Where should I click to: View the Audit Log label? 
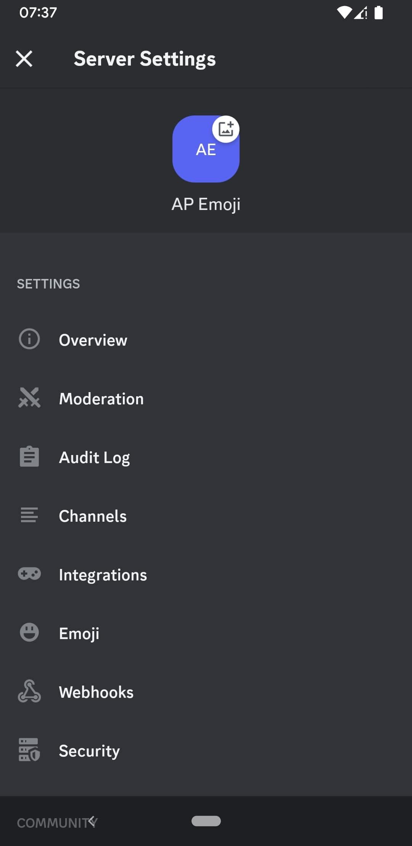click(x=94, y=457)
